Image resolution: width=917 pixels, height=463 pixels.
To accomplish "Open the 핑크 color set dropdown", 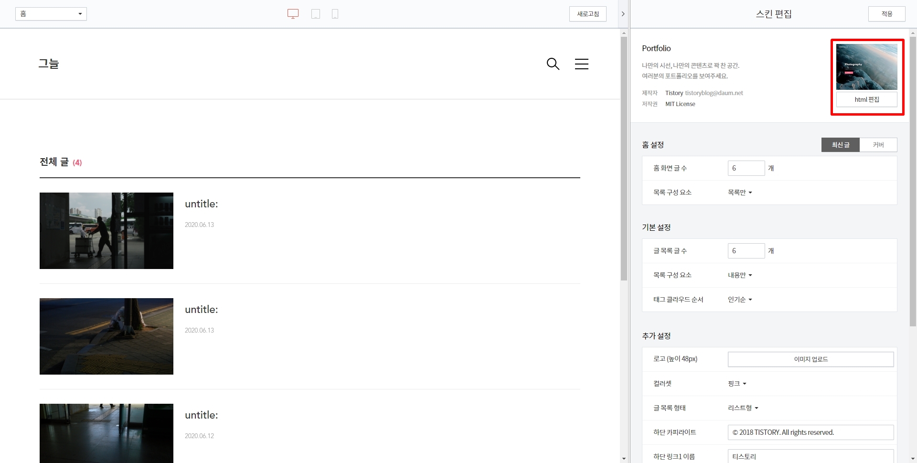I will (737, 384).
